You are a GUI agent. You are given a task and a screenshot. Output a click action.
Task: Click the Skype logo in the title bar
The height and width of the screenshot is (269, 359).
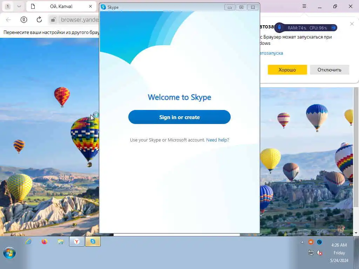pyautogui.click(x=103, y=7)
